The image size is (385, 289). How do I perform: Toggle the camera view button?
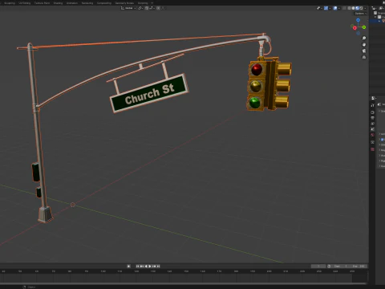pos(364,51)
